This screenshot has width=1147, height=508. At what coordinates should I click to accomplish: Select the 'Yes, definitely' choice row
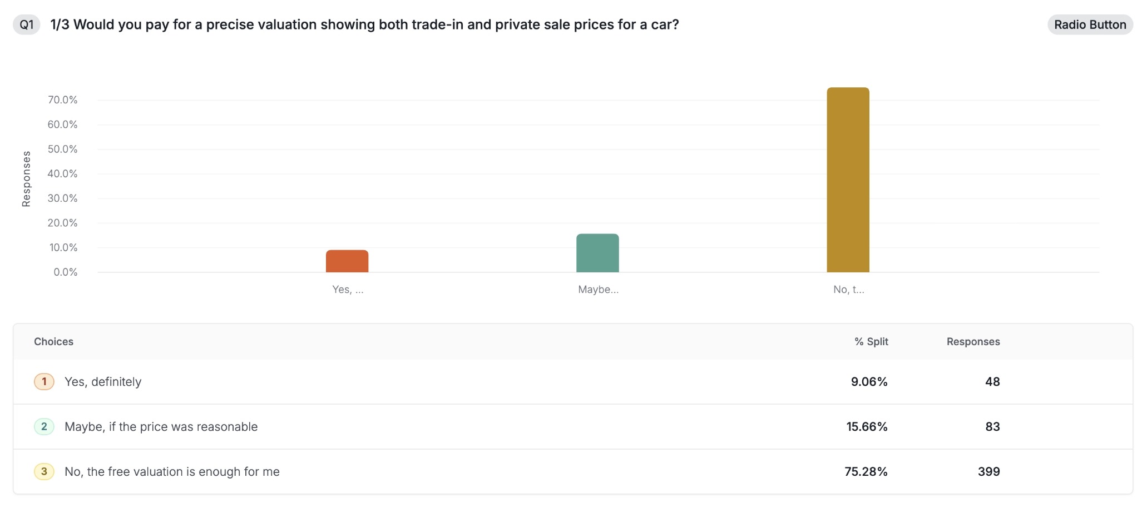(x=103, y=382)
